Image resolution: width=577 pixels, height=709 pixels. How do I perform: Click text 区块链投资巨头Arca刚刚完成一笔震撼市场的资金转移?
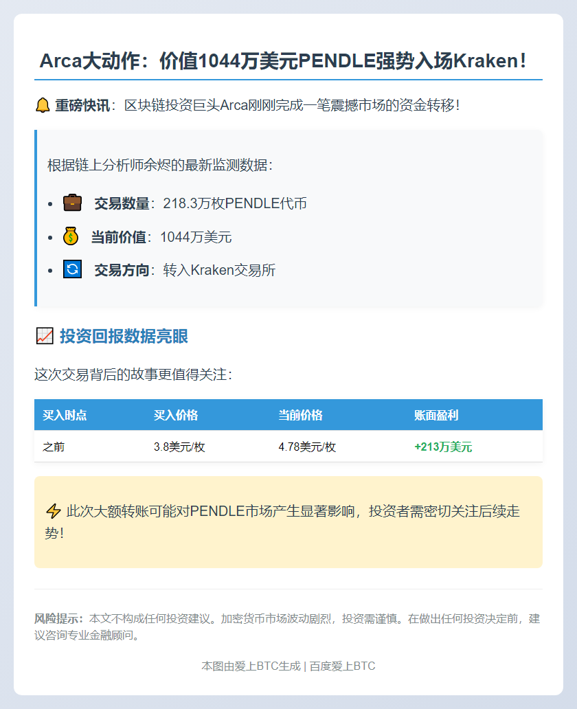click(292, 105)
